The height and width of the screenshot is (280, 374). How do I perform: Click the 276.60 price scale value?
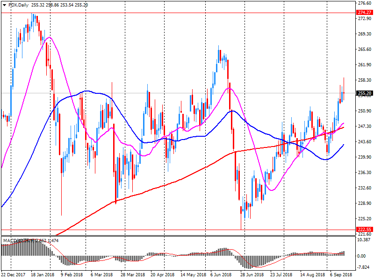(x=365, y=3)
